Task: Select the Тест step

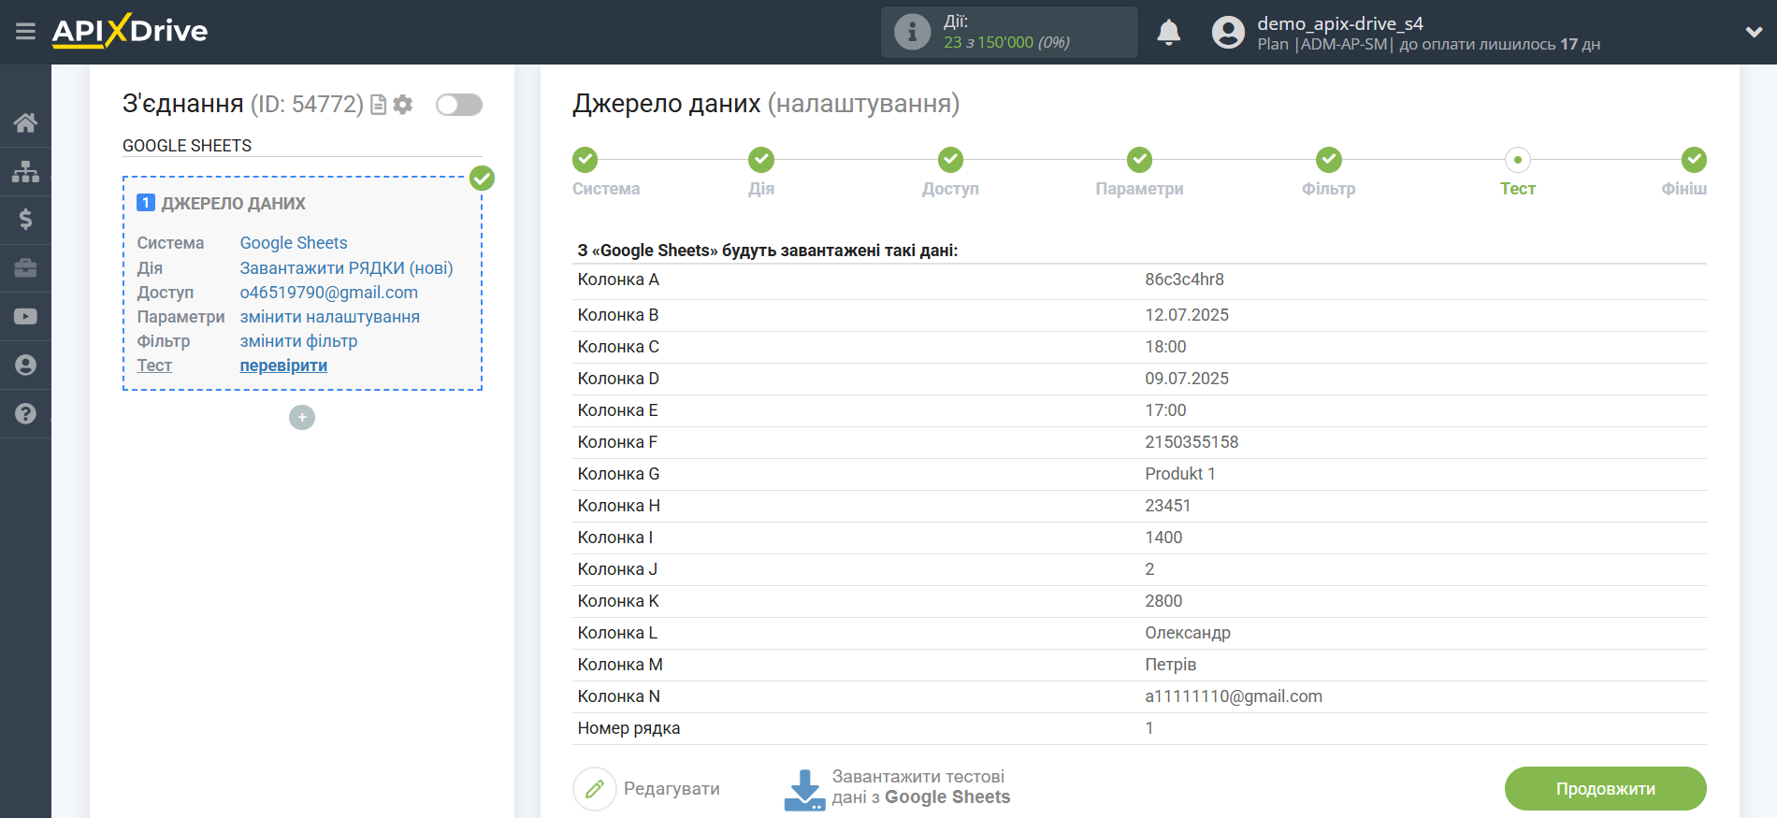Action: click(x=1518, y=160)
